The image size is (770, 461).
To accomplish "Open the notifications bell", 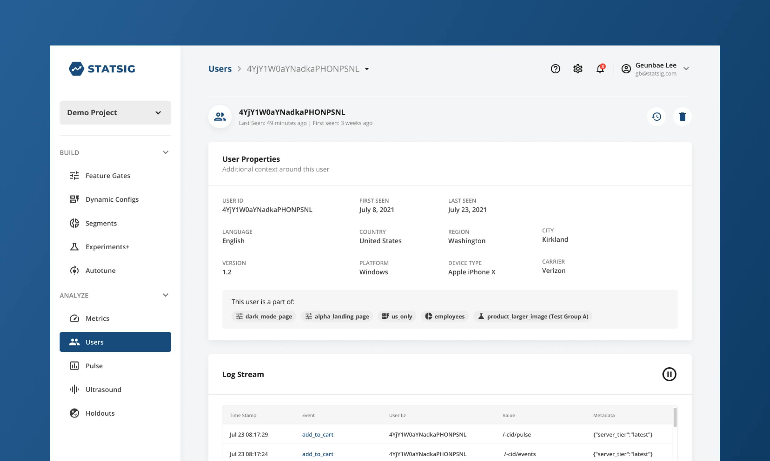I will 600,69.
